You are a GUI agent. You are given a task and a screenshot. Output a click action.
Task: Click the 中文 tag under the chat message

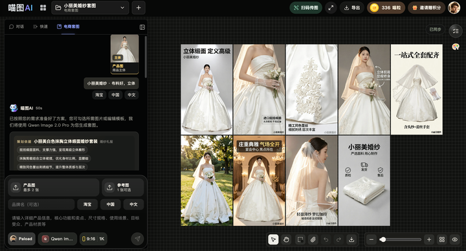pos(131,95)
